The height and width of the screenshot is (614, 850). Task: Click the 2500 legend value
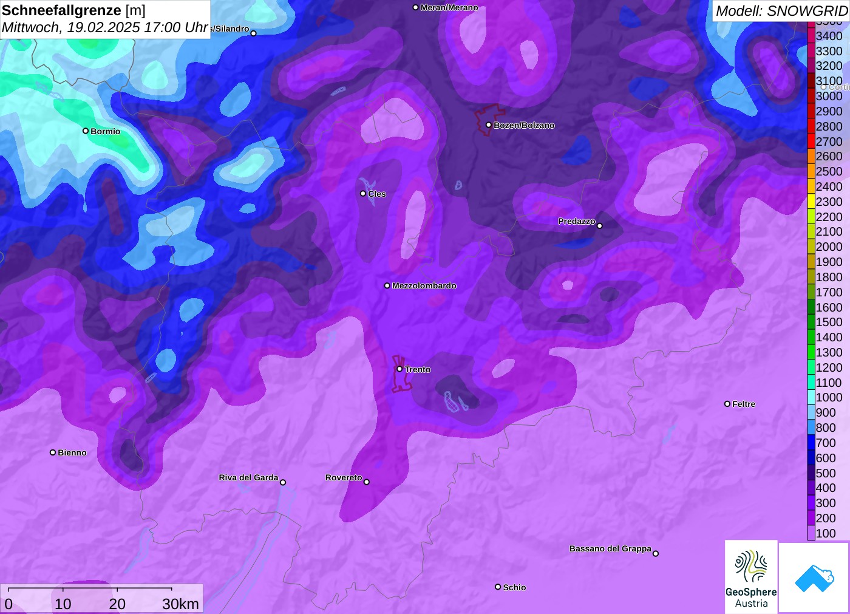(x=829, y=171)
